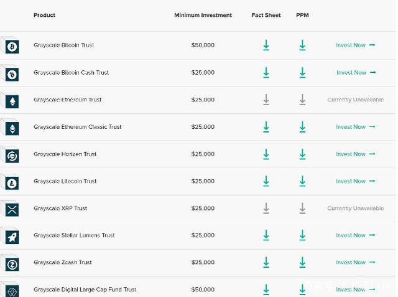The height and width of the screenshot is (297, 398).
Task: Download the Stellar Lumens Trust fact sheet
Action: 266,235
